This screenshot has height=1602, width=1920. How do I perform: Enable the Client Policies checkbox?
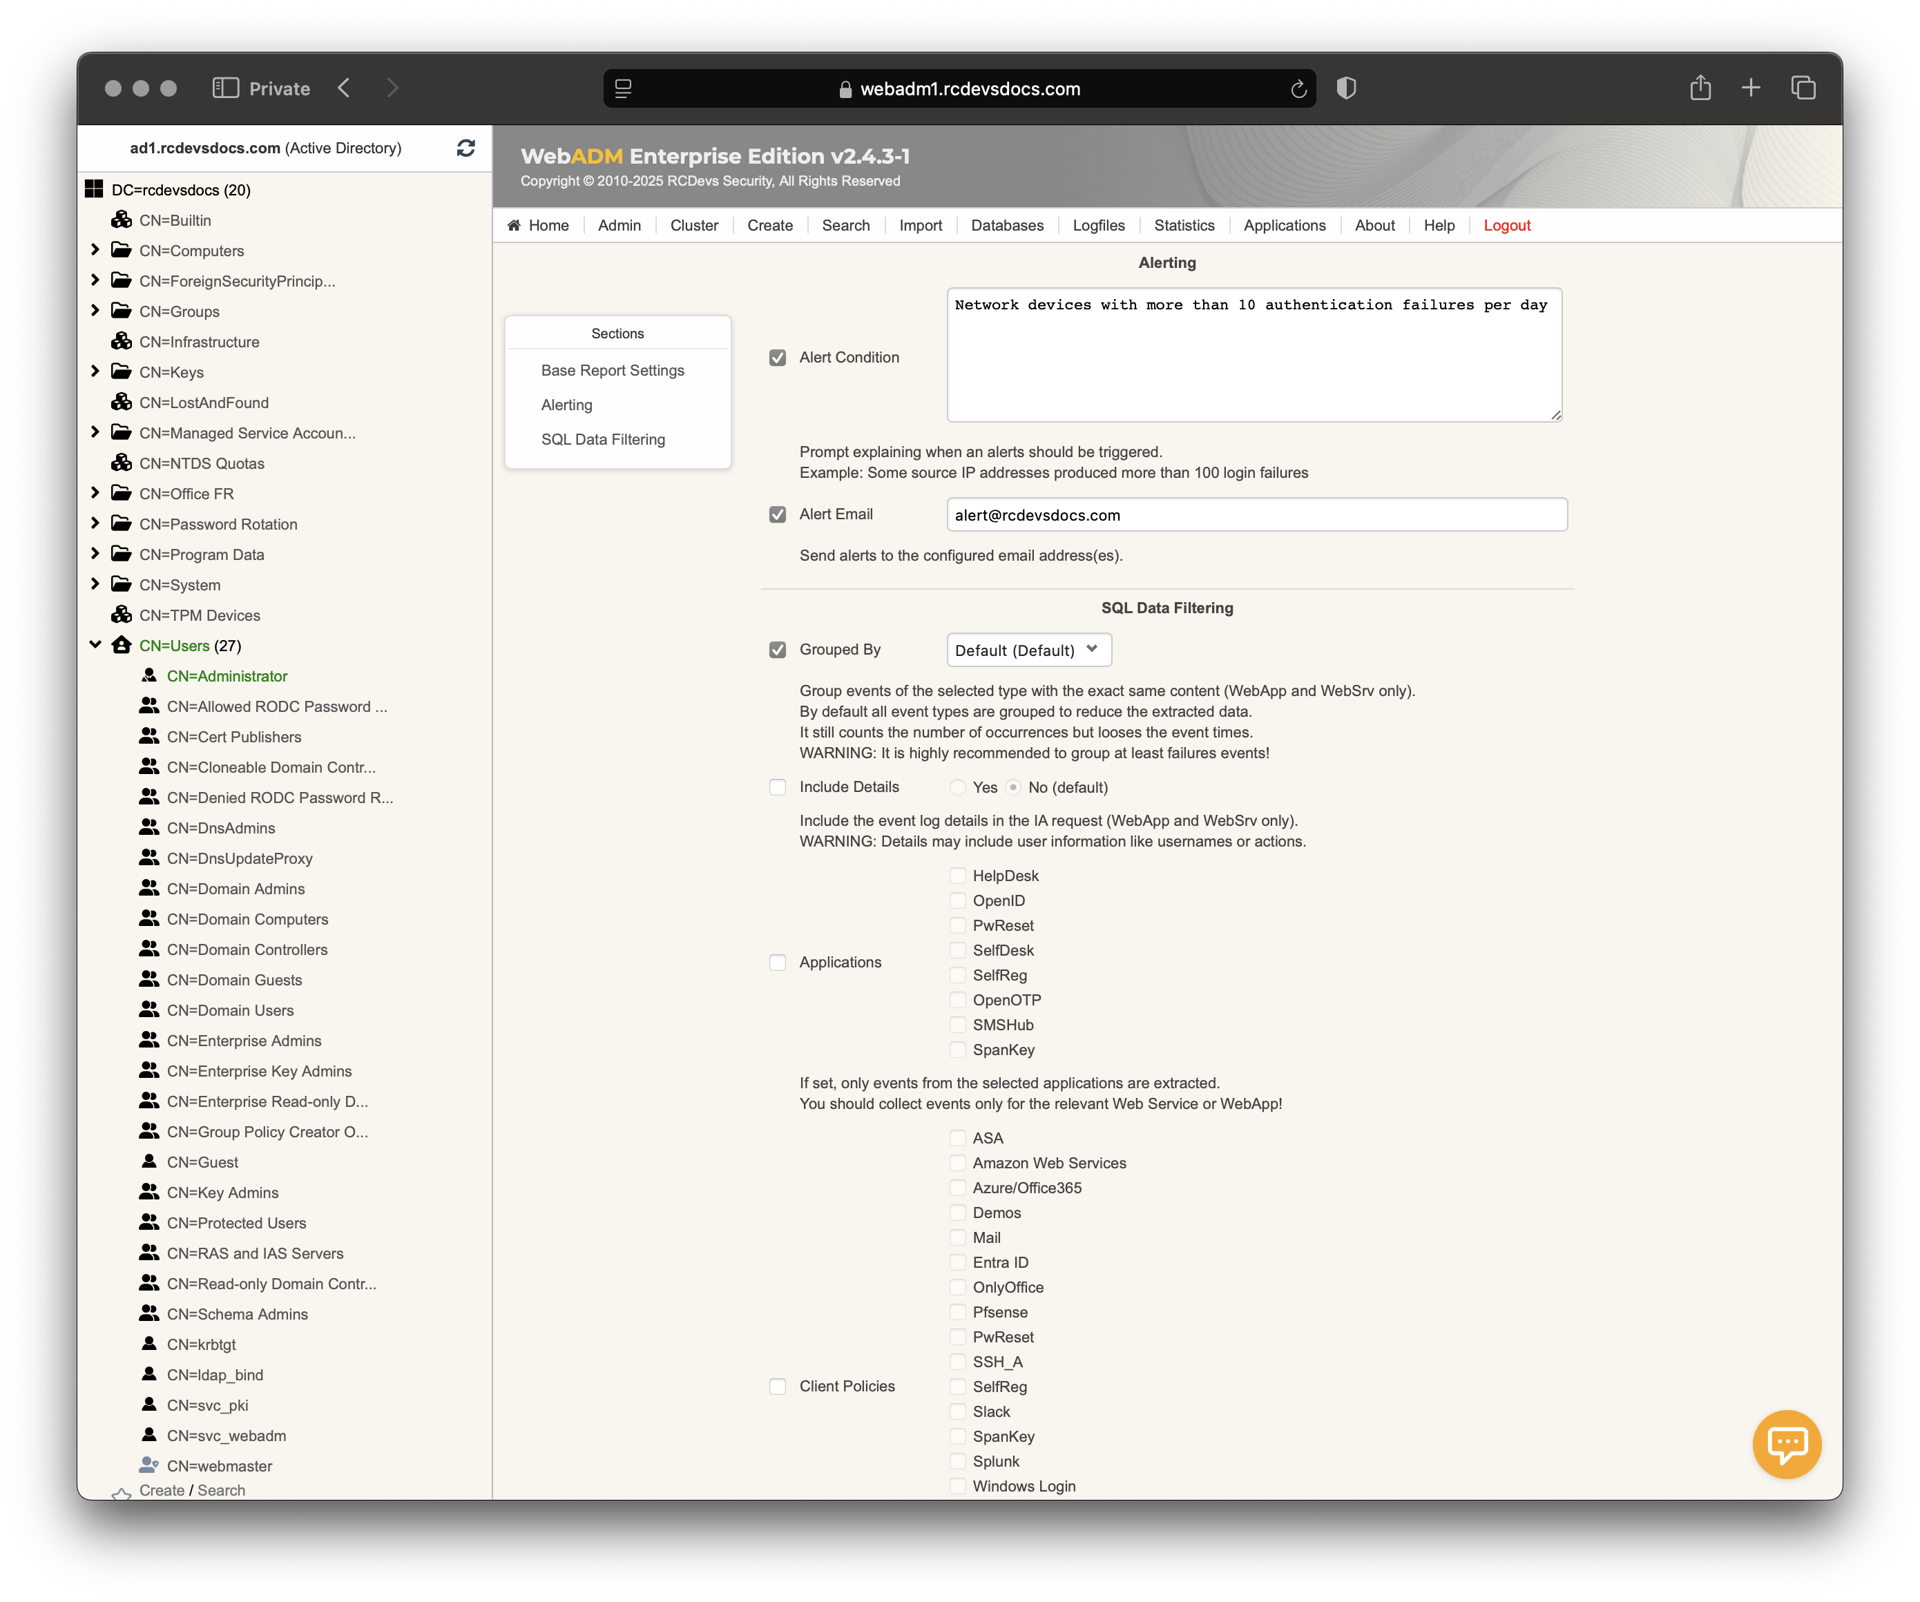(x=777, y=1387)
